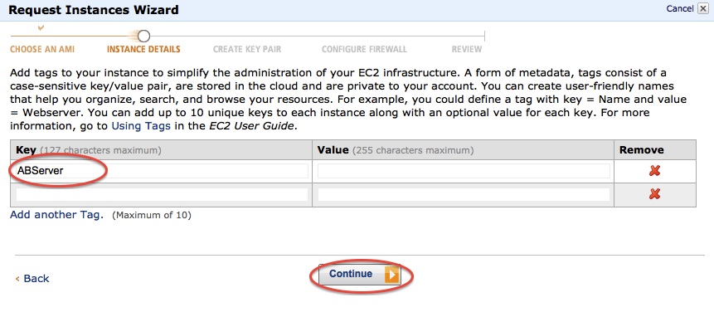
Task: Click the Value field for ABServer
Action: tap(464, 171)
